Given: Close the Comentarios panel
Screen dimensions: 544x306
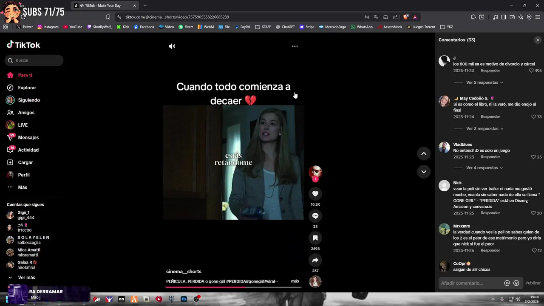Looking at the screenshot, I should pos(538,40).
